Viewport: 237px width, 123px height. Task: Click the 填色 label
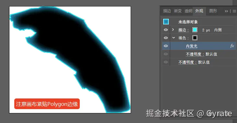point(183,38)
